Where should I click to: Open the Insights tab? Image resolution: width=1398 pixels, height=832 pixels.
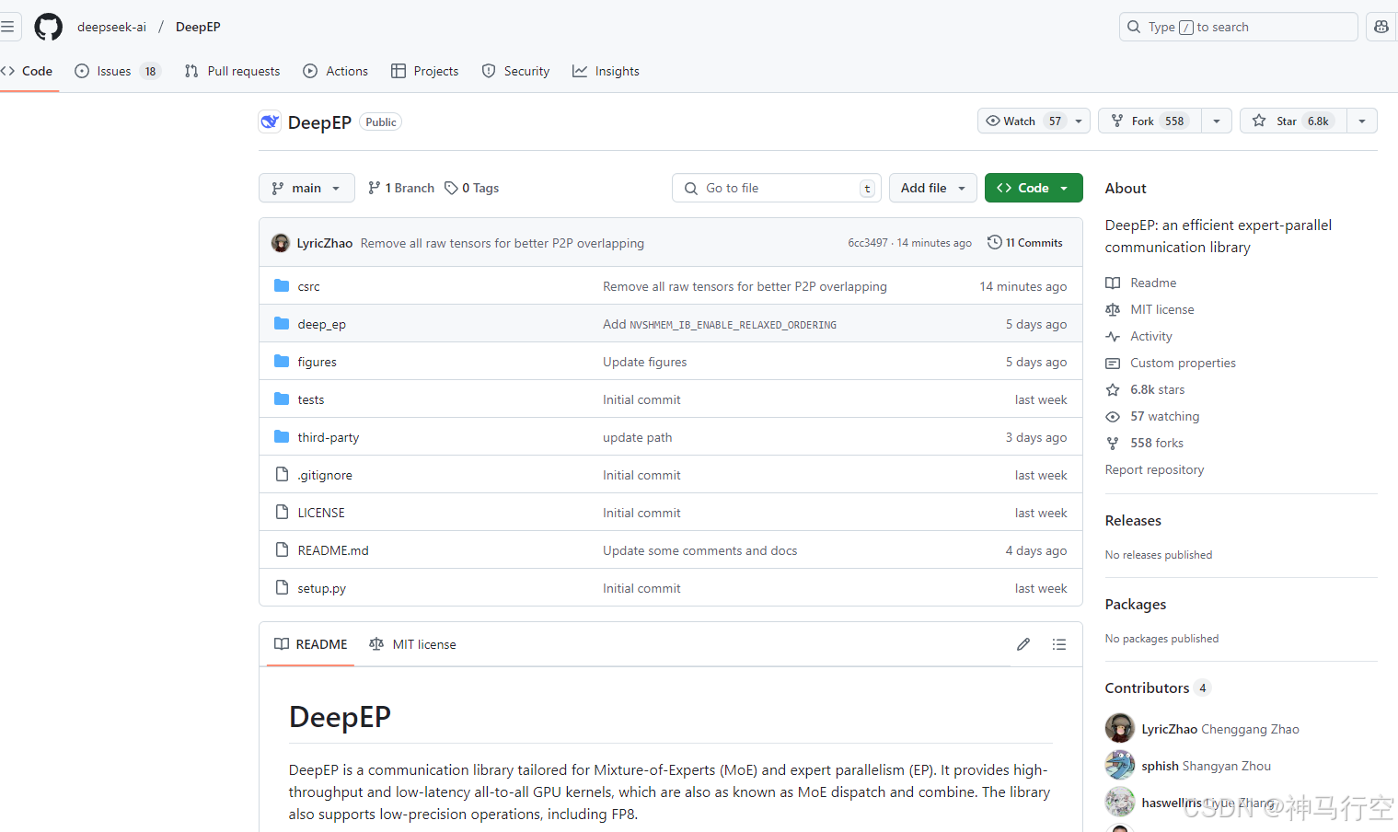(x=606, y=71)
